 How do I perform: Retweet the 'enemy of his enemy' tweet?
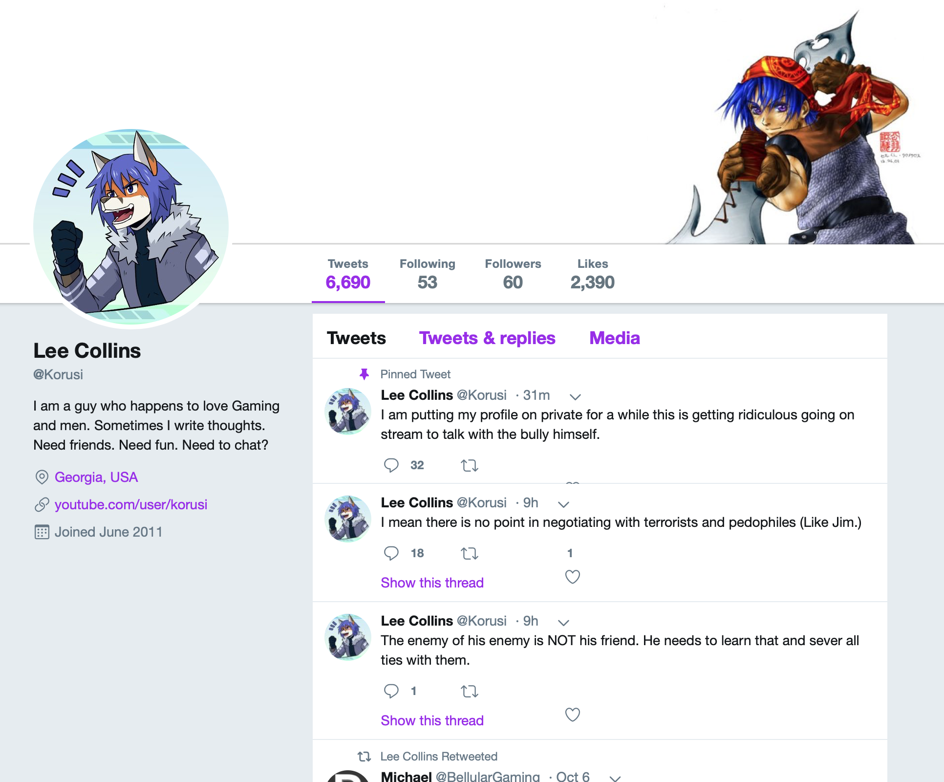tap(469, 691)
